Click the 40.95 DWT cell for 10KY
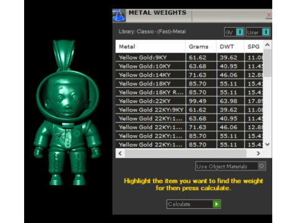 [x=230, y=66]
